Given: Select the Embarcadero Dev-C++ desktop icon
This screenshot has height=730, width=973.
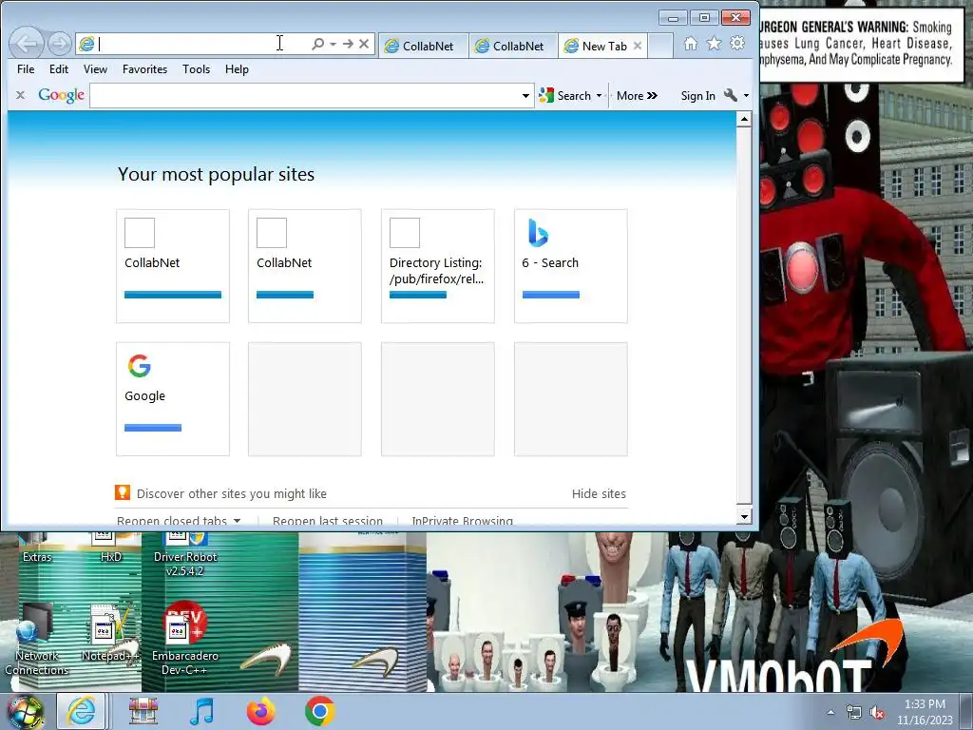Looking at the screenshot, I should (185, 640).
